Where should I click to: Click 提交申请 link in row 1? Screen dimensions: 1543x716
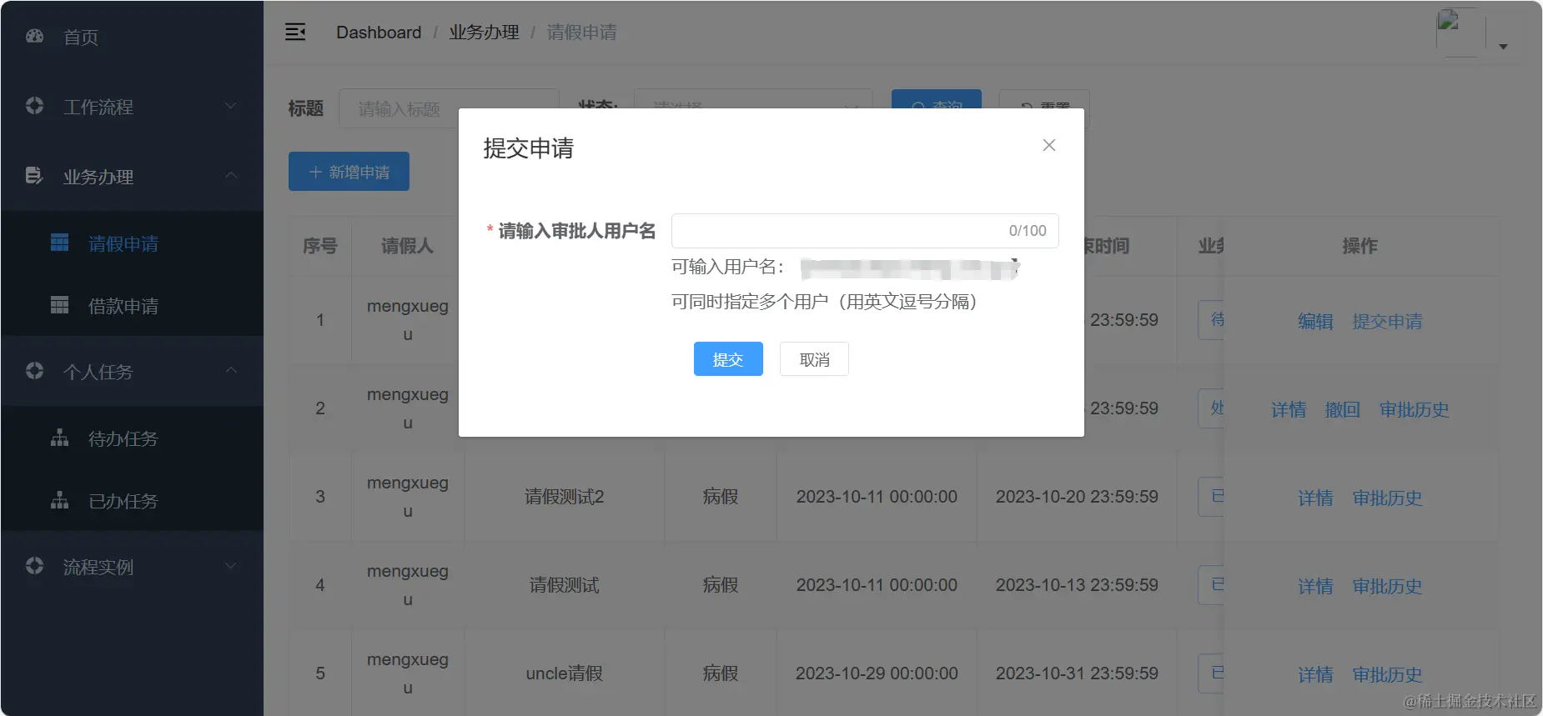[1387, 321]
